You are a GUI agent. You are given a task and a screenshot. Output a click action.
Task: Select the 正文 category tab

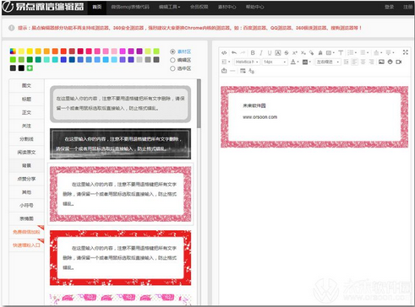(x=26, y=112)
